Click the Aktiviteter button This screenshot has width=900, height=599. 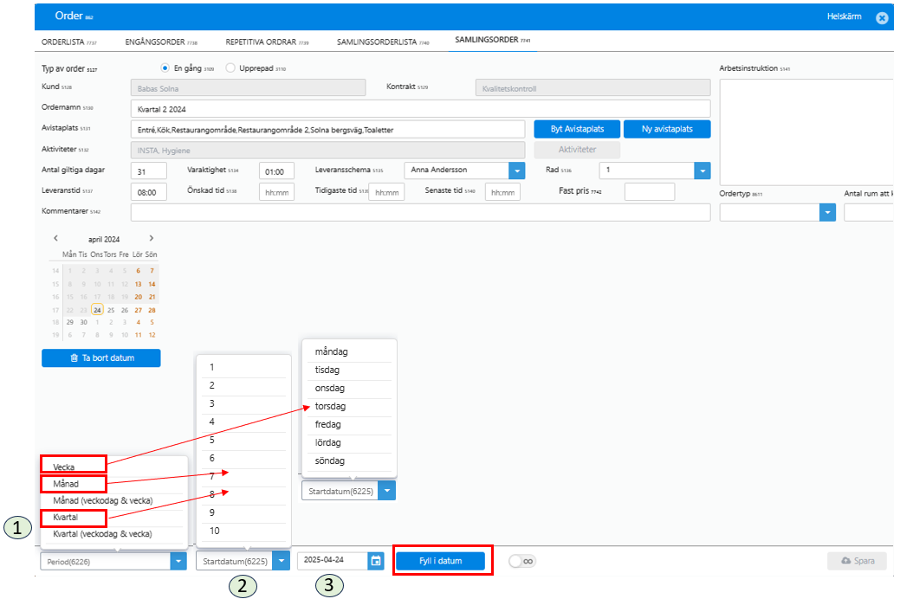pyautogui.click(x=577, y=150)
